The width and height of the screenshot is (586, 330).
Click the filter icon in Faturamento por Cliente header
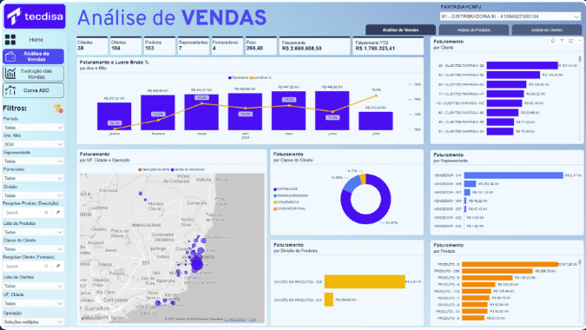(562, 41)
